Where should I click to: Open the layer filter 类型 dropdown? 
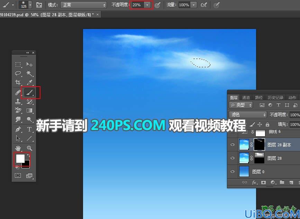(x=241, y=105)
